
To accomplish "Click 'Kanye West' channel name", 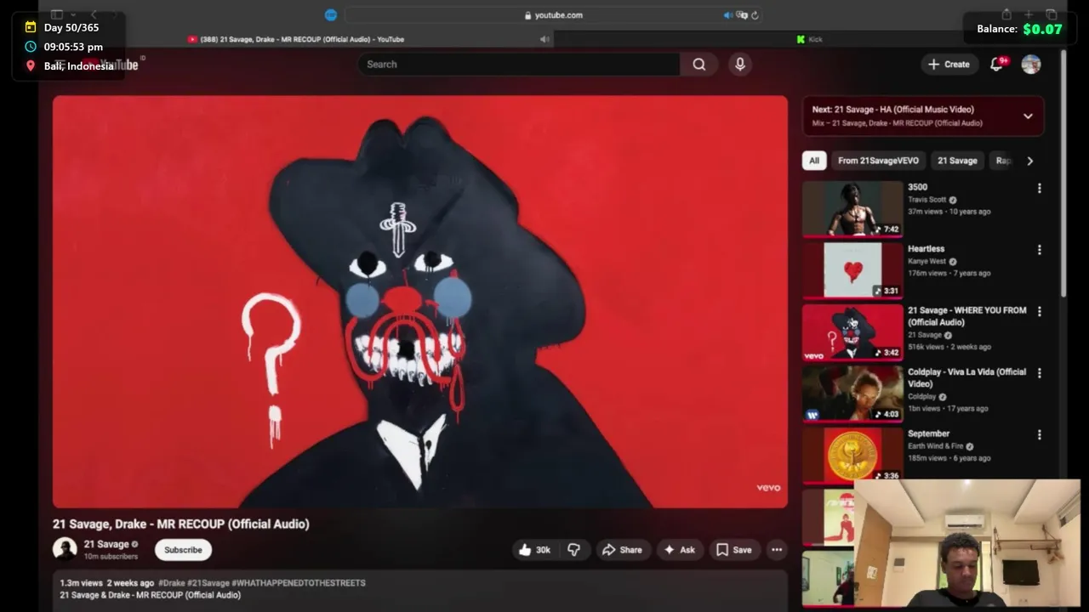I will [927, 262].
